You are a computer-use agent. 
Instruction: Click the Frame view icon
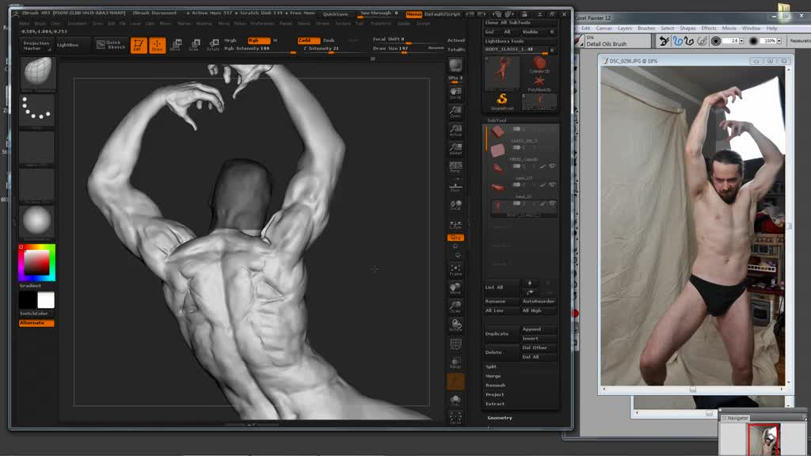pos(455,269)
